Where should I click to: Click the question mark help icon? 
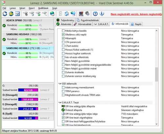pyautogui.click(x=95, y=14)
